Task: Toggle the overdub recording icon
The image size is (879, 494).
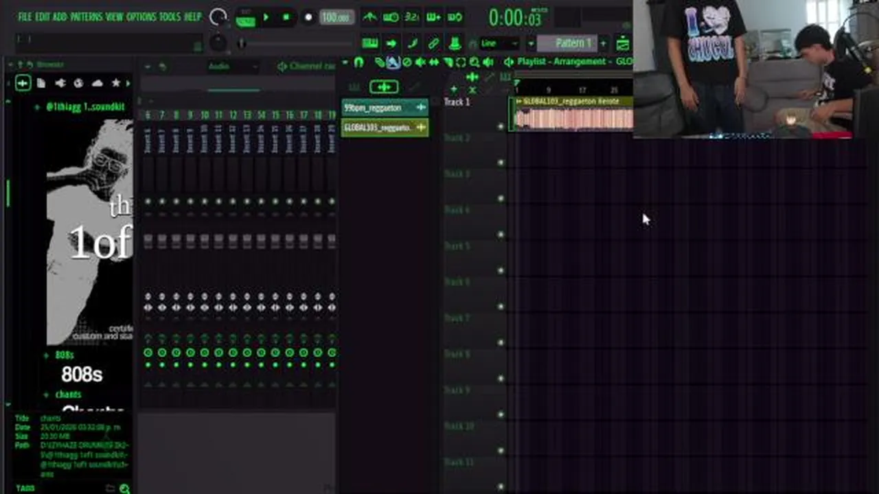Action: pos(433,17)
